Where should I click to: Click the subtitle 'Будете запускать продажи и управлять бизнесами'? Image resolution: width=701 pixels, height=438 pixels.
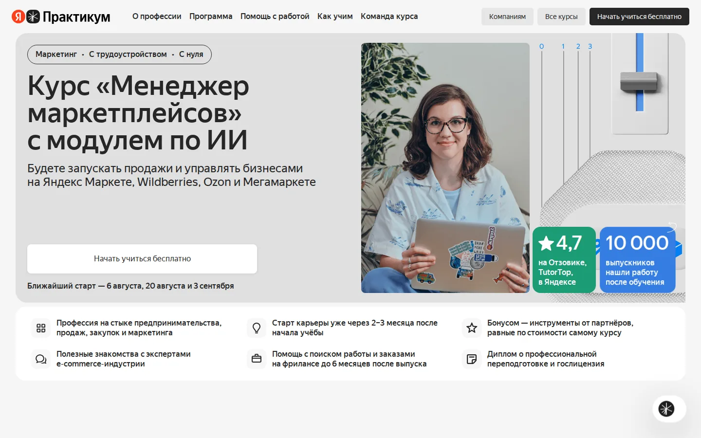165,168
